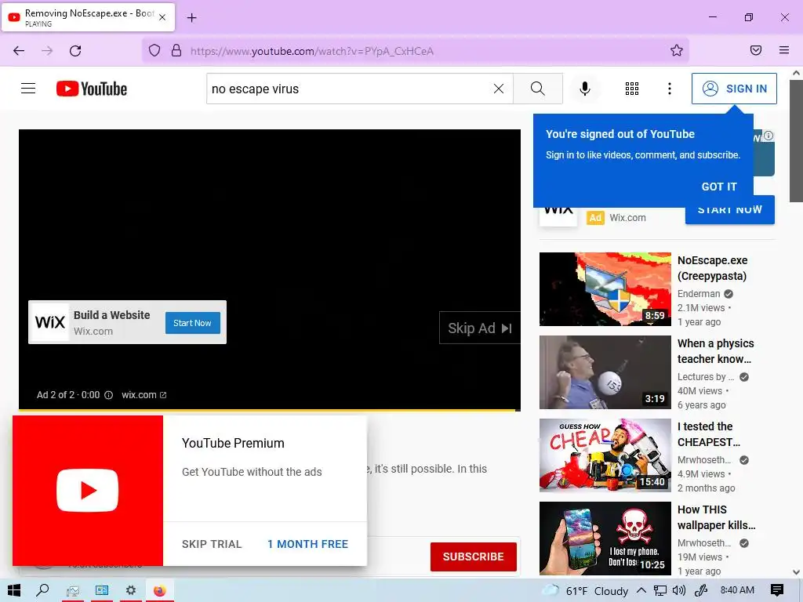Click the SIGN IN button
Image resolution: width=803 pixels, height=602 pixels.
[x=734, y=89]
